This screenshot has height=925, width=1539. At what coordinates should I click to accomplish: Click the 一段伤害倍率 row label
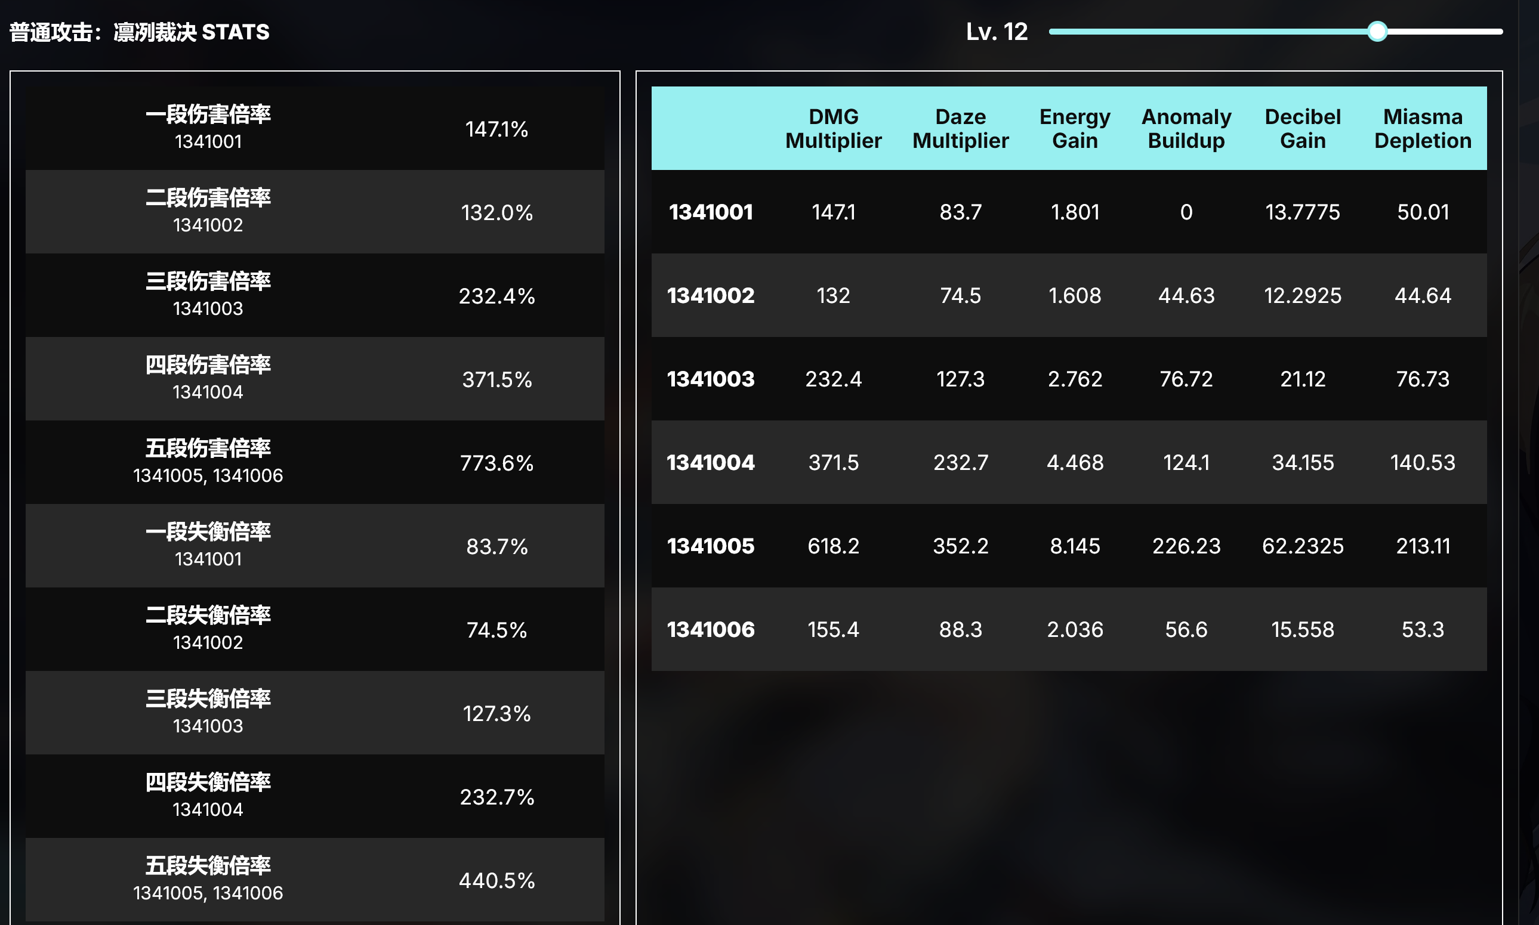click(x=208, y=115)
